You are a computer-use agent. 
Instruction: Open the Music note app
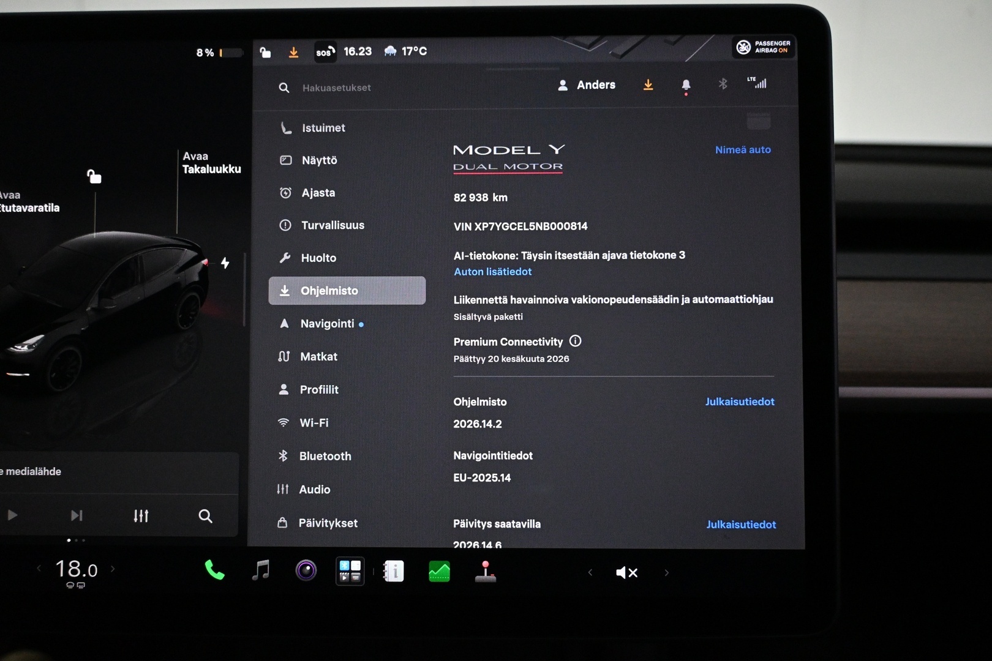point(261,570)
